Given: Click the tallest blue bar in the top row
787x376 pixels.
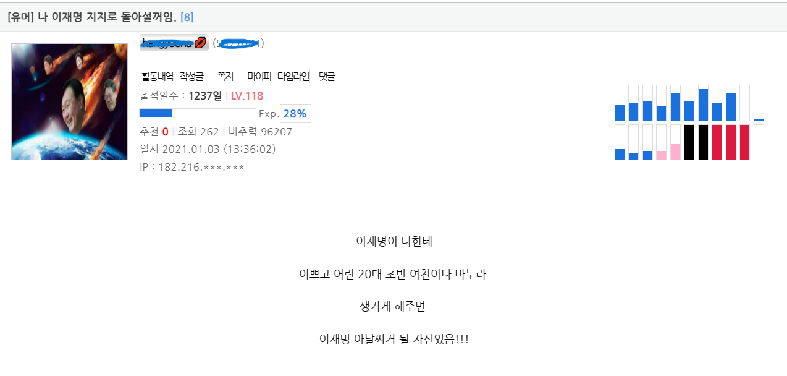Looking at the screenshot, I should point(703,104).
